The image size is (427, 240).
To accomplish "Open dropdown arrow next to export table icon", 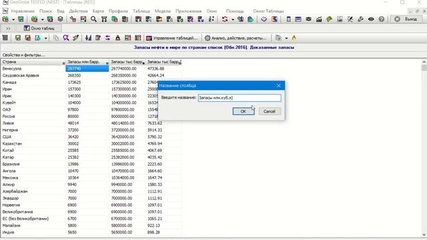I will click(45, 39).
